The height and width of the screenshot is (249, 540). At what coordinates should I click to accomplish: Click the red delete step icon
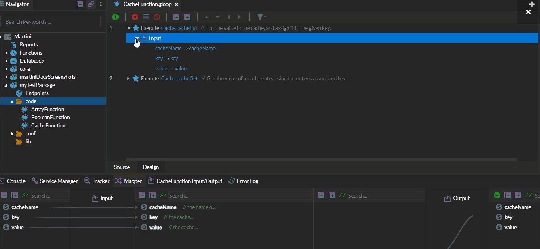[135, 17]
